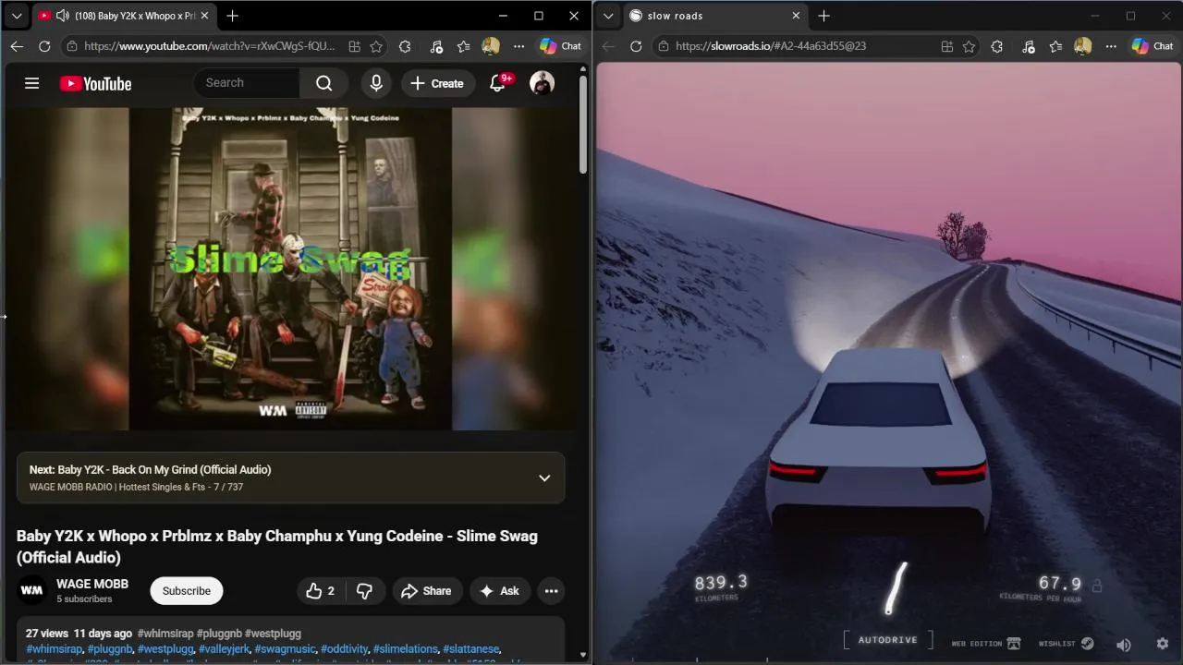Share the Slime Swag video
This screenshot has width=1183, height=665.
coord(427,591)
